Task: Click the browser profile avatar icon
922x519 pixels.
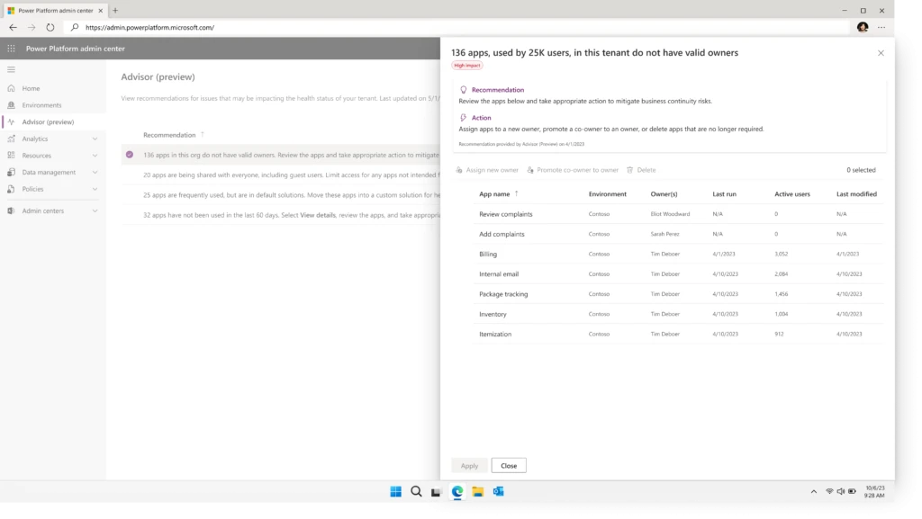Action: click(x=862, y=27)
